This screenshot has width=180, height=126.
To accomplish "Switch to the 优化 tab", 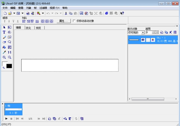I will (28, 28).
